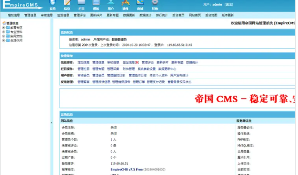The height and width of the screenshot is (175, 298).
Task: Open the 管理栏目 quick link
Action: tap(83, 69)
